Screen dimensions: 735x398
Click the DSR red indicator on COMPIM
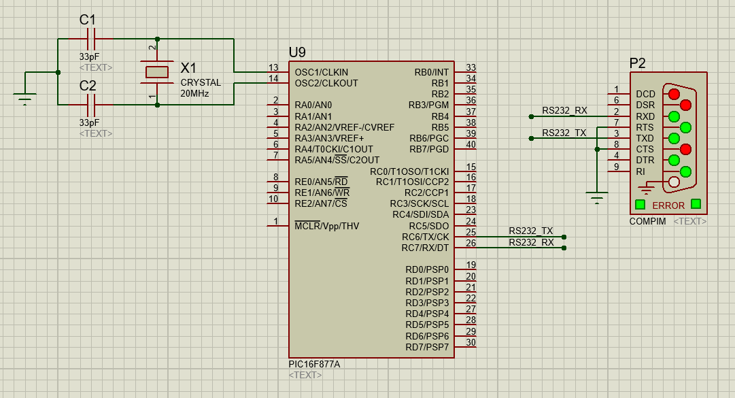coord(685,105)
